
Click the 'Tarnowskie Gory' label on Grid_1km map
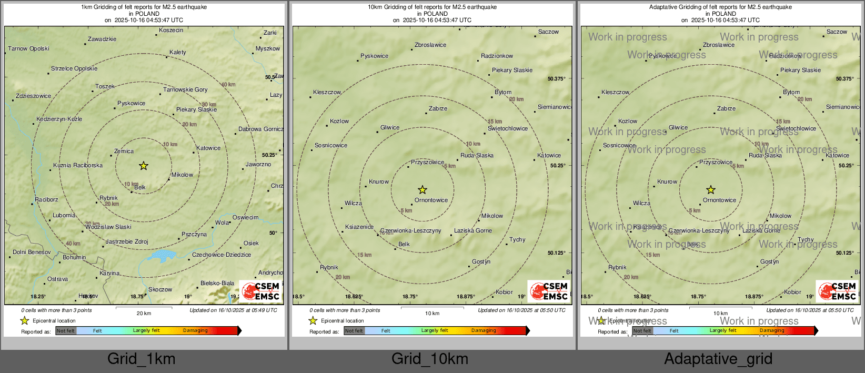(185, 90)
